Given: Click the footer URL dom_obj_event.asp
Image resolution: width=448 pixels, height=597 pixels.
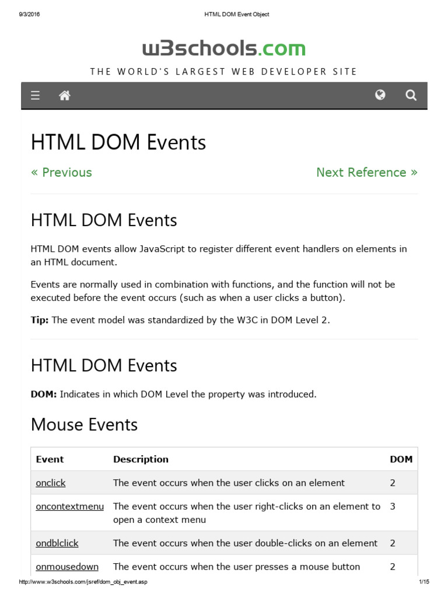Looking at the screenshot, I should tap(83, 582).
